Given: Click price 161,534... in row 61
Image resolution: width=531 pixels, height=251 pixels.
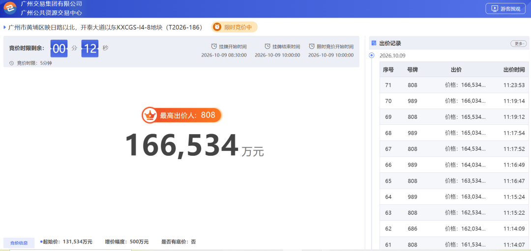Looking at the screenshot, I should [465, 244].
